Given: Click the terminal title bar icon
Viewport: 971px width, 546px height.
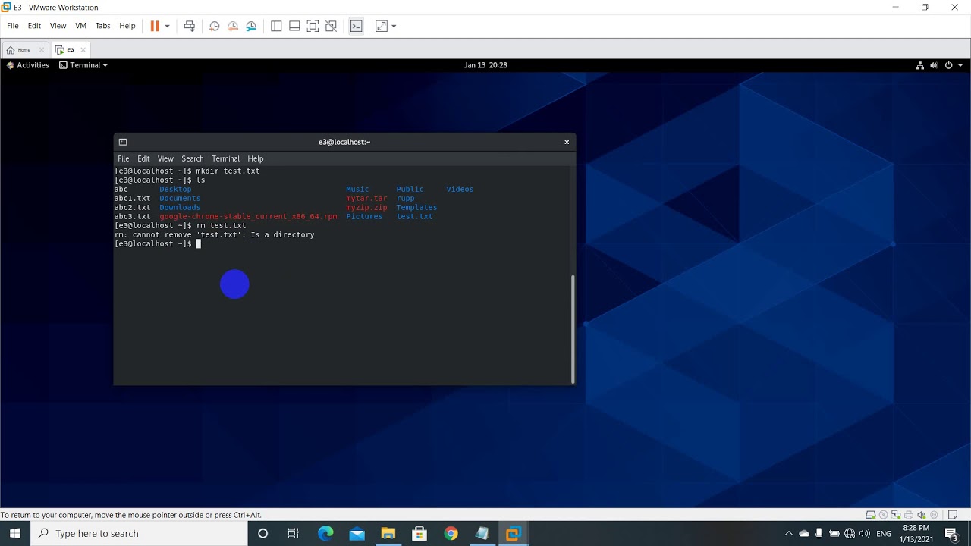Looking at the screenshot, I should 123,142.
